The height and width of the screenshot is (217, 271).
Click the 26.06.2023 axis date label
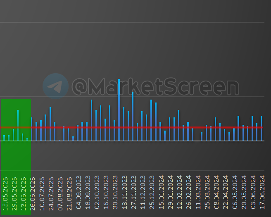pyautogui.click(x=33, y=194)
